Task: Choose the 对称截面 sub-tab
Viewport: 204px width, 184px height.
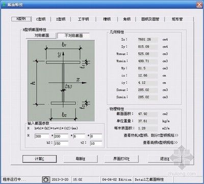Action: (41, 36)
